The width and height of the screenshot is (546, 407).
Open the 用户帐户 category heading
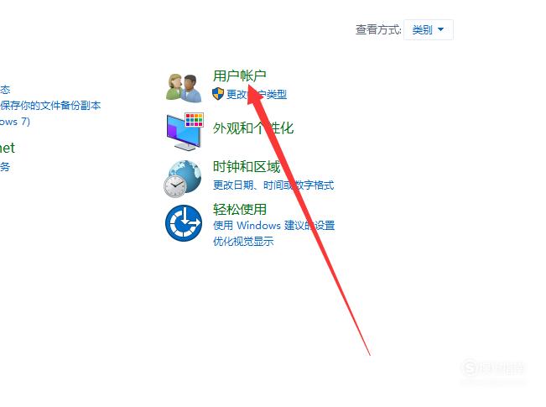pos(240,76)
